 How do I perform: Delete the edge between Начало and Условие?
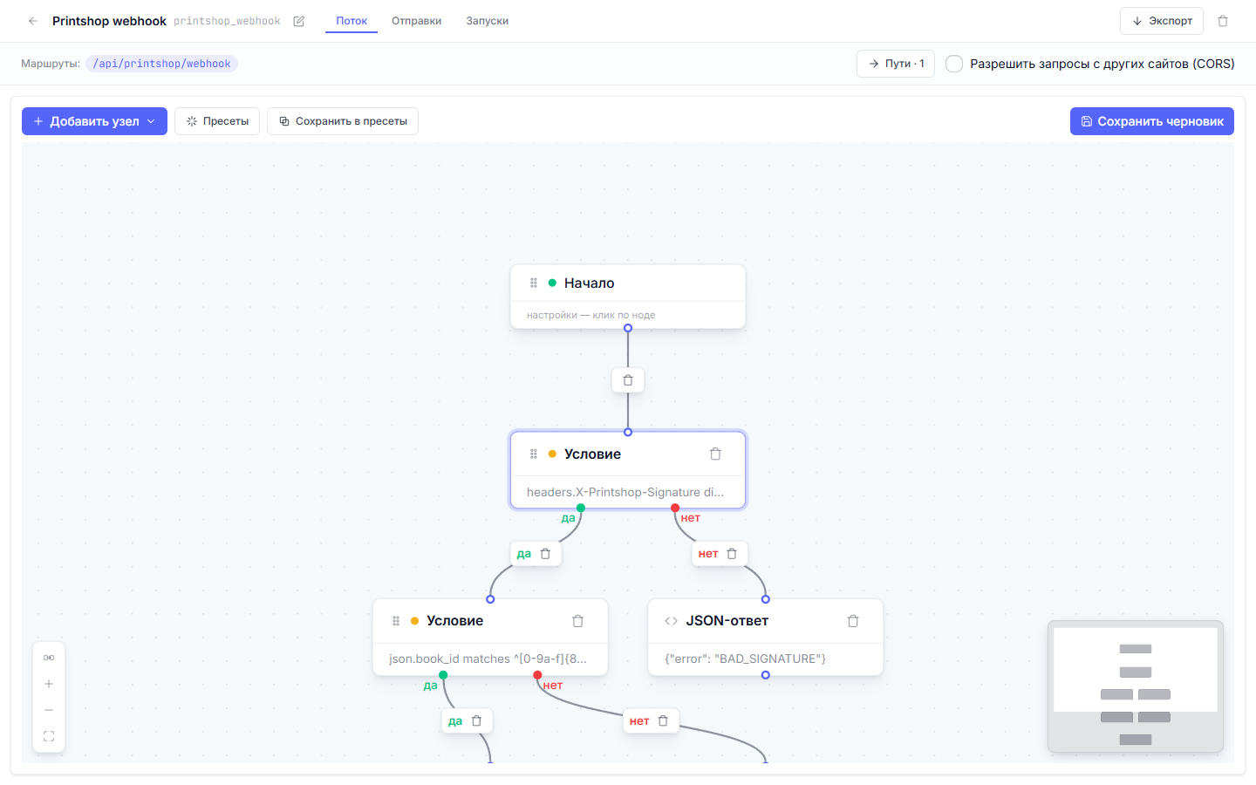pyautogui.click(x=628, y=380)
